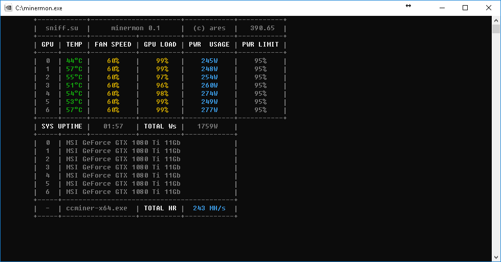501x262 pixels.
Task: Click power limit '95%' in GPU 6 row
Action: point(260,110)
